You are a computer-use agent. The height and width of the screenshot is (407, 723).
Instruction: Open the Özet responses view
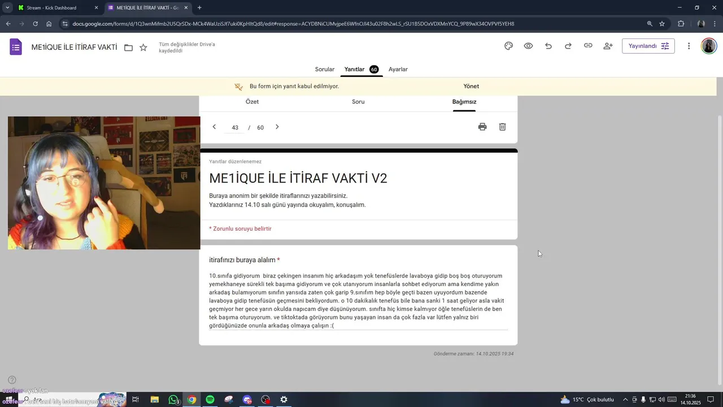[252, 102]
